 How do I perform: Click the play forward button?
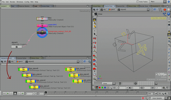pos(19,93)
